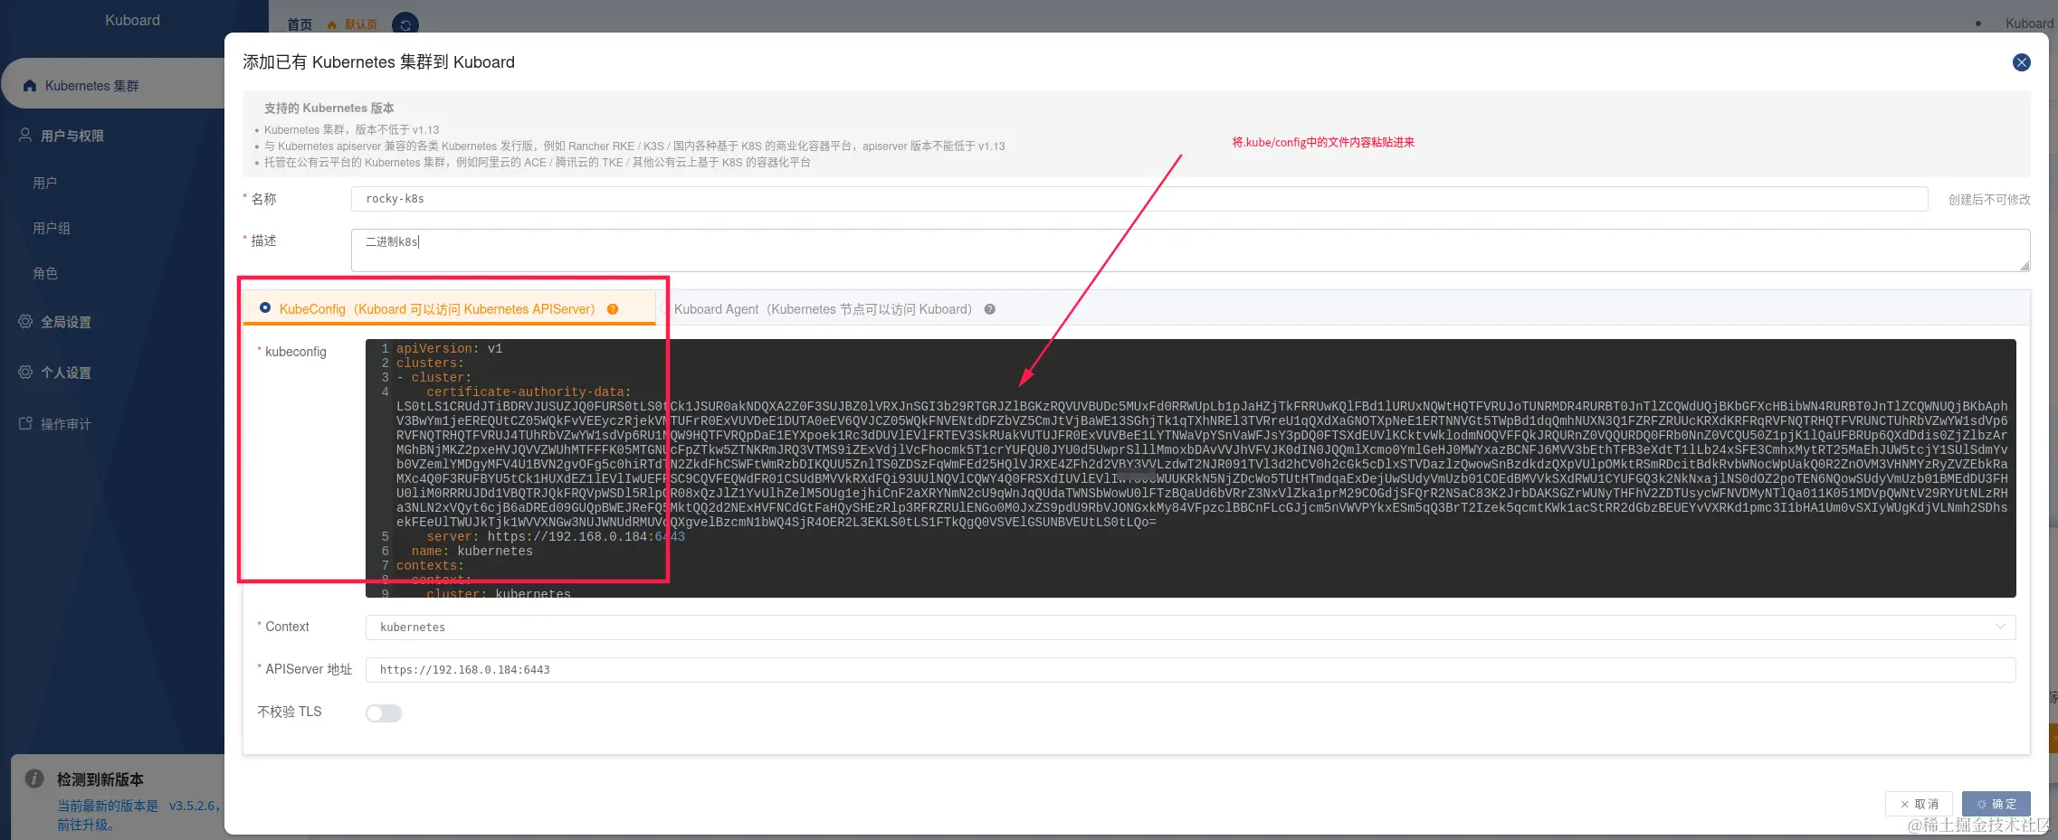
Task: Focus the 名称 field containing rocky-k8s
Action: tap(1139, 199)
